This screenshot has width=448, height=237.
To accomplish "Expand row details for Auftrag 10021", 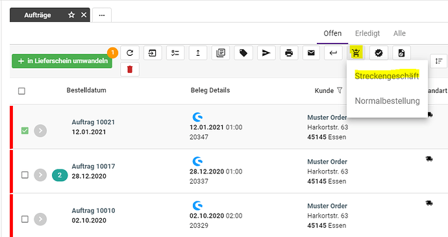I will (40, 131).
